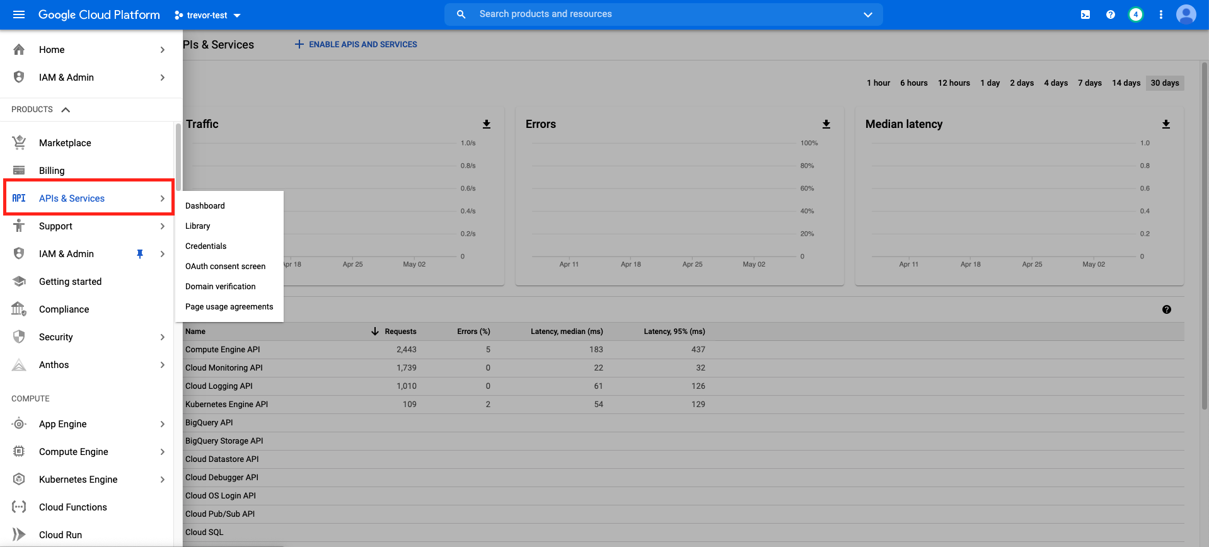
Task: Open help icon above the API table
Action: [x=1167, y=309]
